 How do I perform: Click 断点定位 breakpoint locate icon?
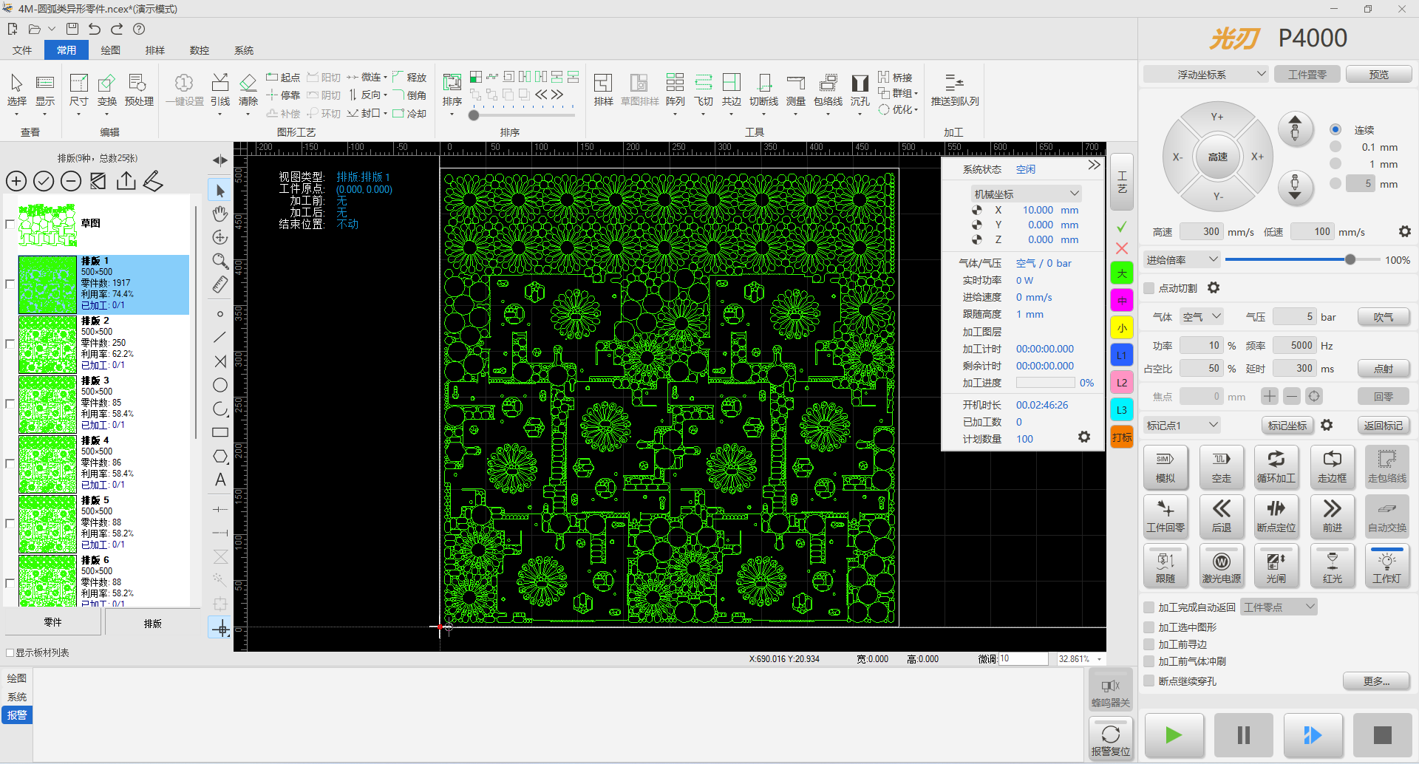click(x=1276, y=516)
